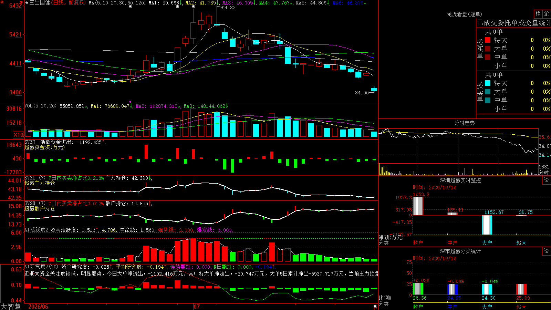Click the 超赢散户持仓 label
This screenshot has height=310, width=551.
tap(40, 208)
